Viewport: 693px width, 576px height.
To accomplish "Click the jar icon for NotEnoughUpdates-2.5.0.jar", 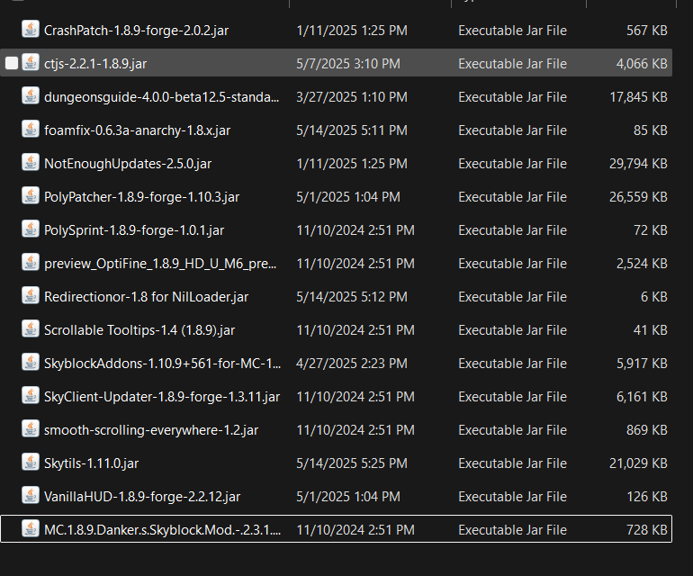I will pyautogui.click(x=31, y=162).
